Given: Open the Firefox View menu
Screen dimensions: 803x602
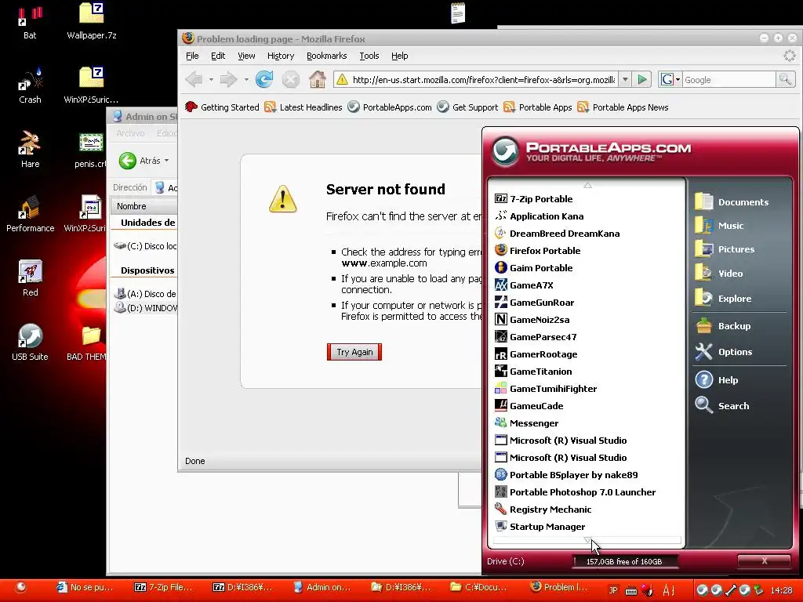Looking at the screenshot, I should [246, 56].
